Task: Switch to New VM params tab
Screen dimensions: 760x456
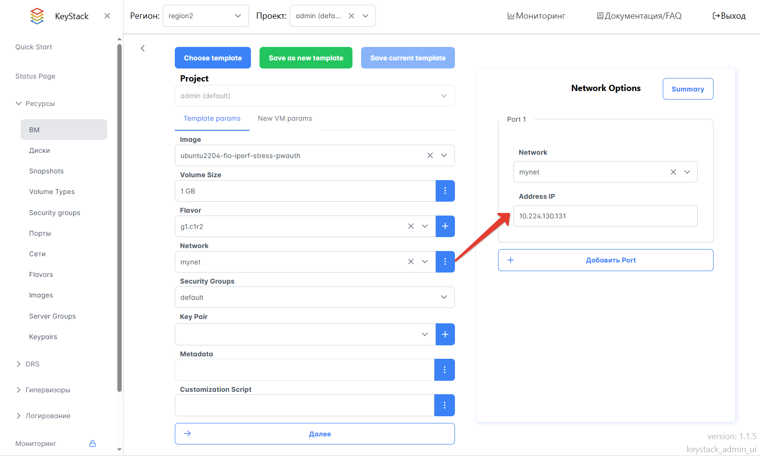Action: pyautogui.click(x=284, y=118)
